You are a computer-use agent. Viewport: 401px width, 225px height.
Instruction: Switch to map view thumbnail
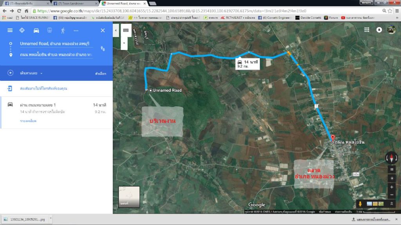tap(129, 196)
